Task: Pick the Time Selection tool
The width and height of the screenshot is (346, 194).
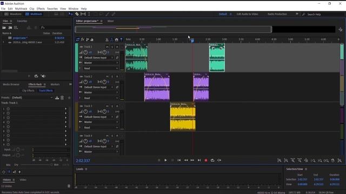Action: point(89,14)
